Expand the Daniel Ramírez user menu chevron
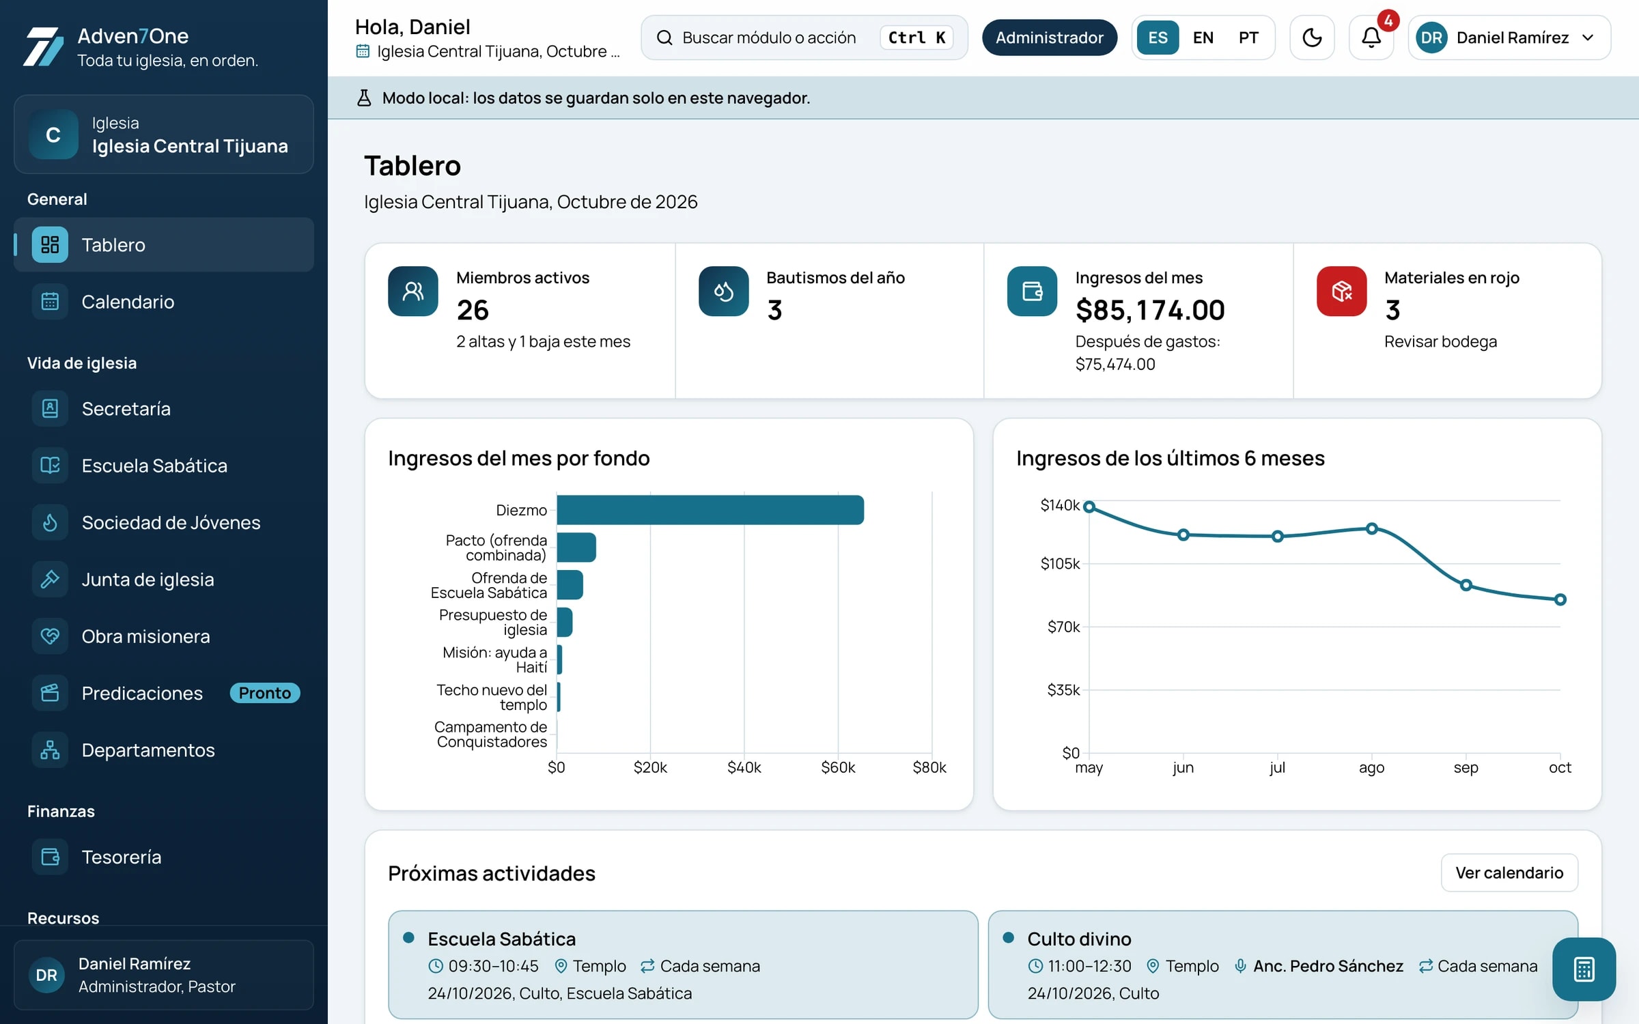Image resolution: width=1639 pixels, height=1024 pixels. 1588,38
